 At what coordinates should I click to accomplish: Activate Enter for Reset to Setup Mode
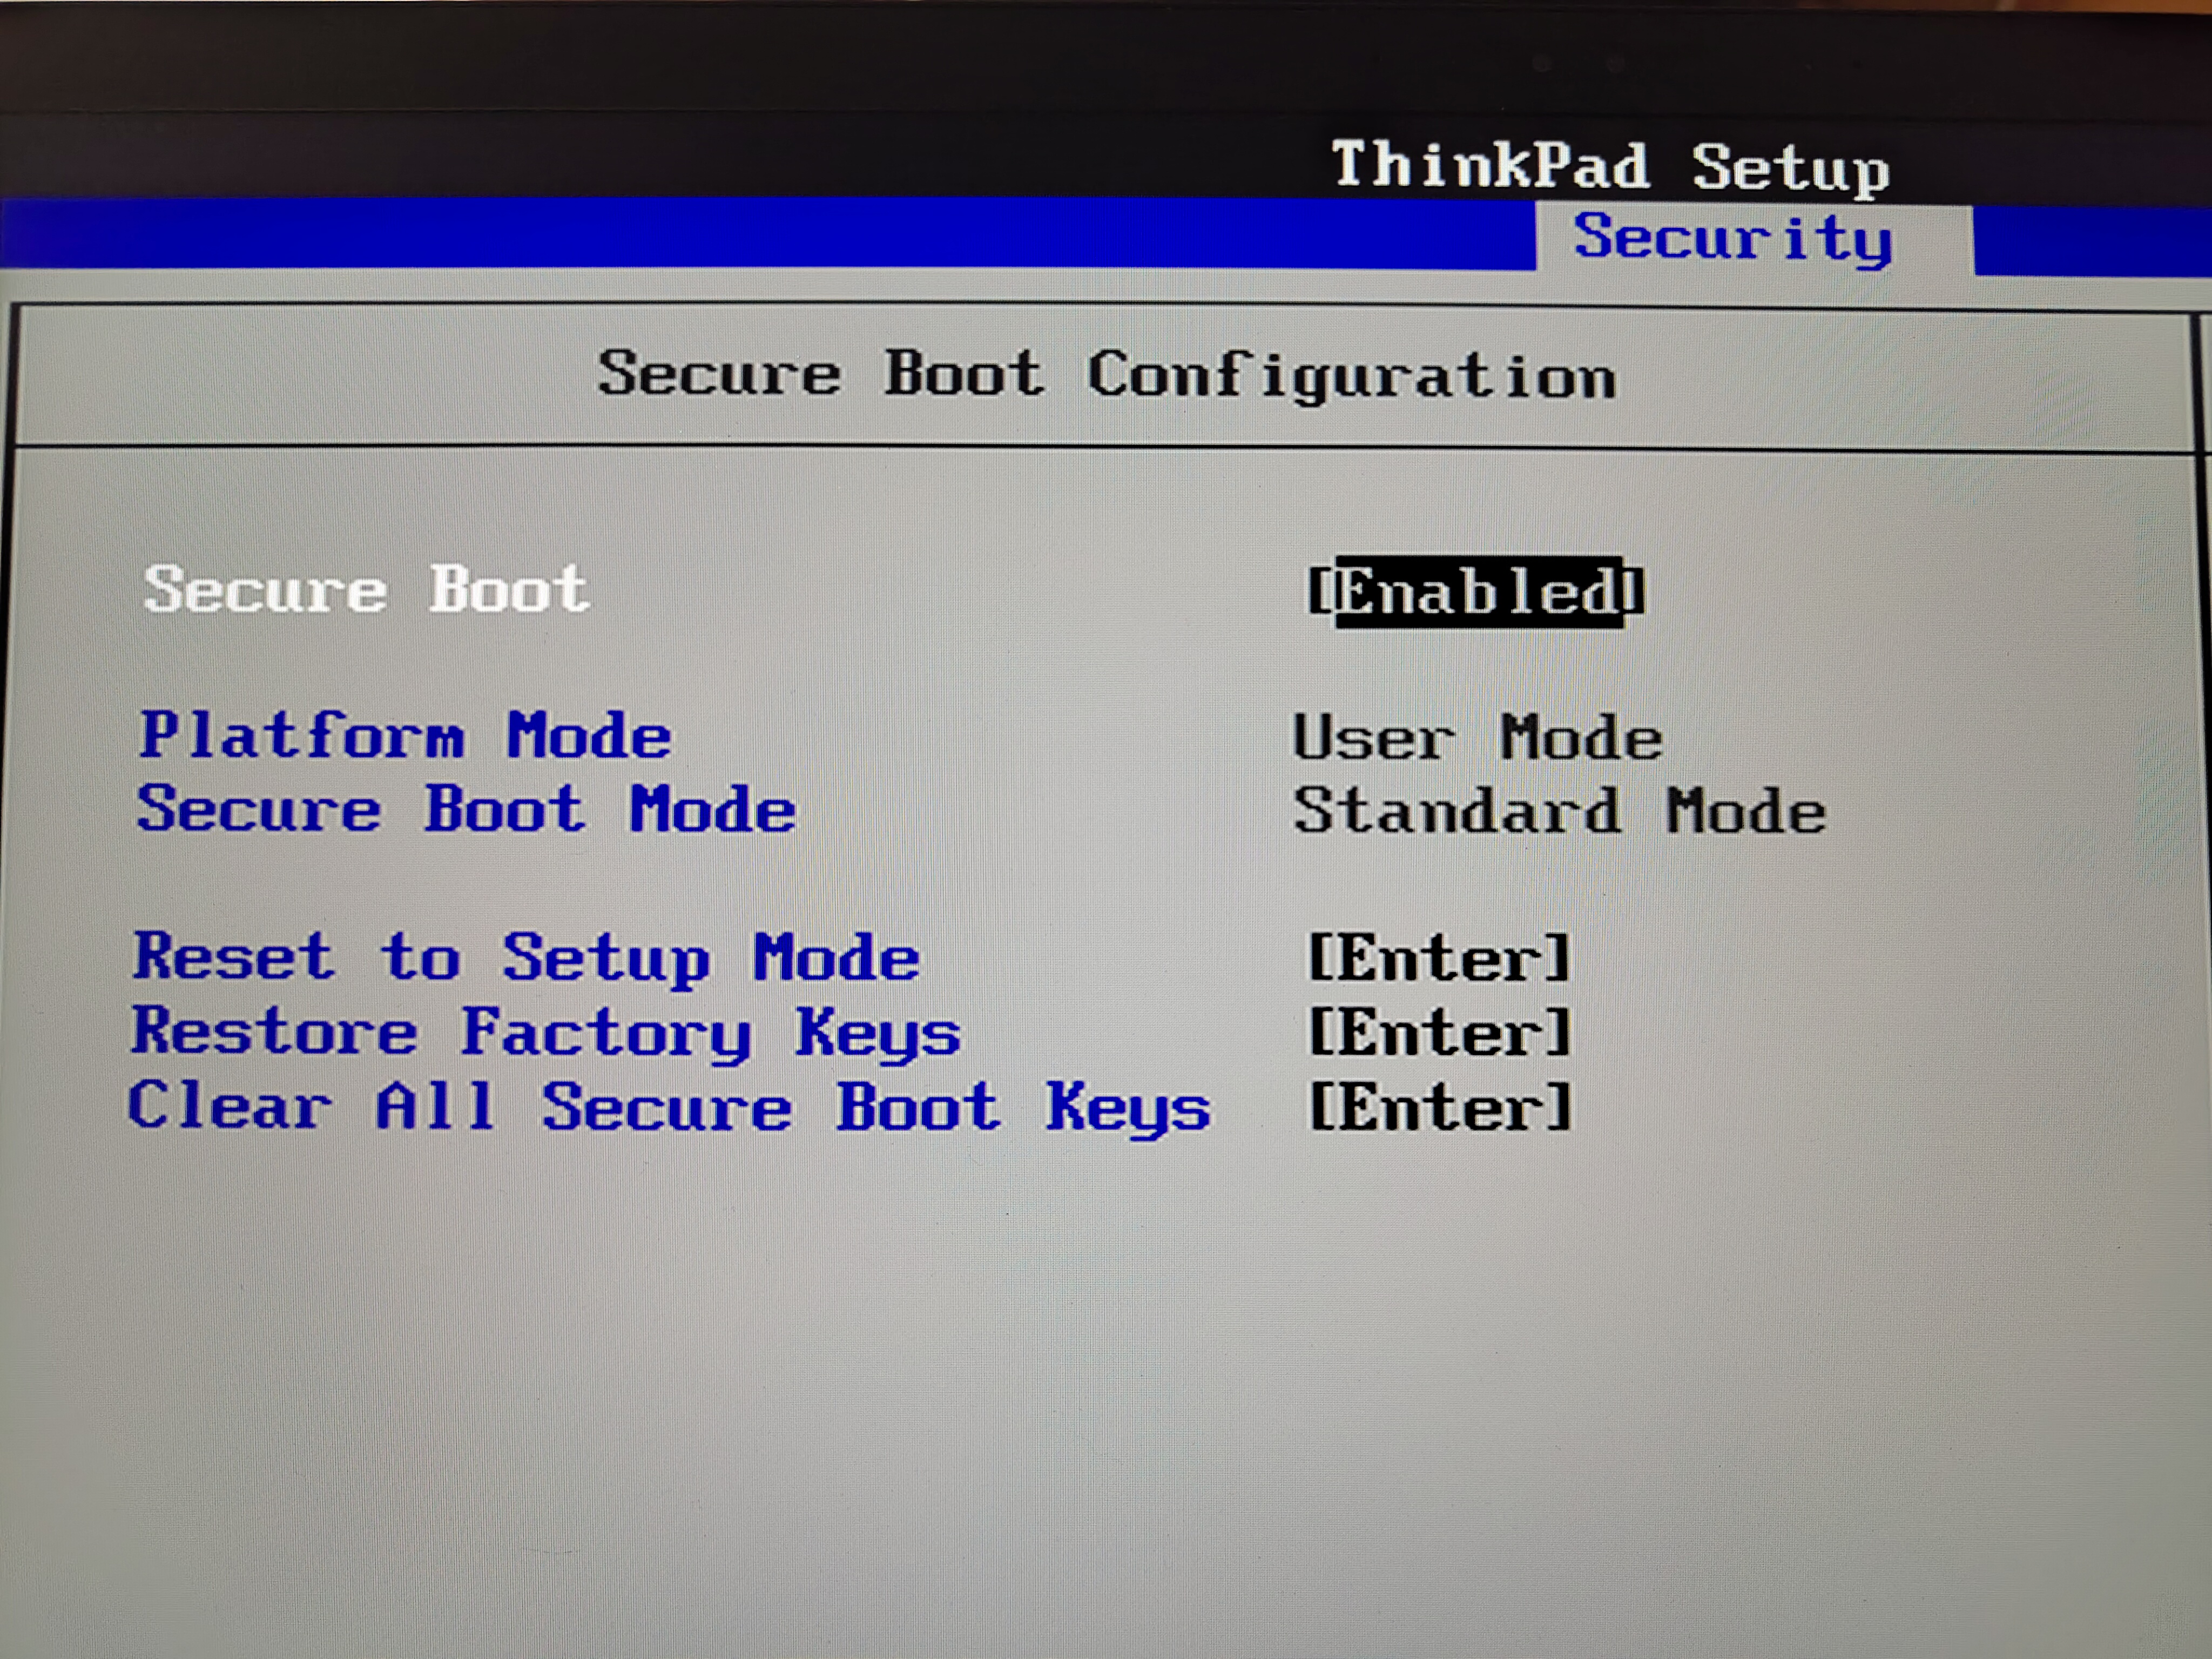1440,959
